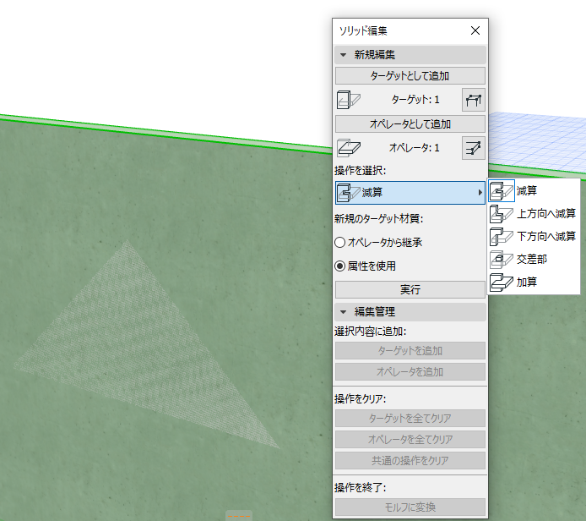Click the 実行 button
This screenshot has width=586, height=521.
[410, 290]
